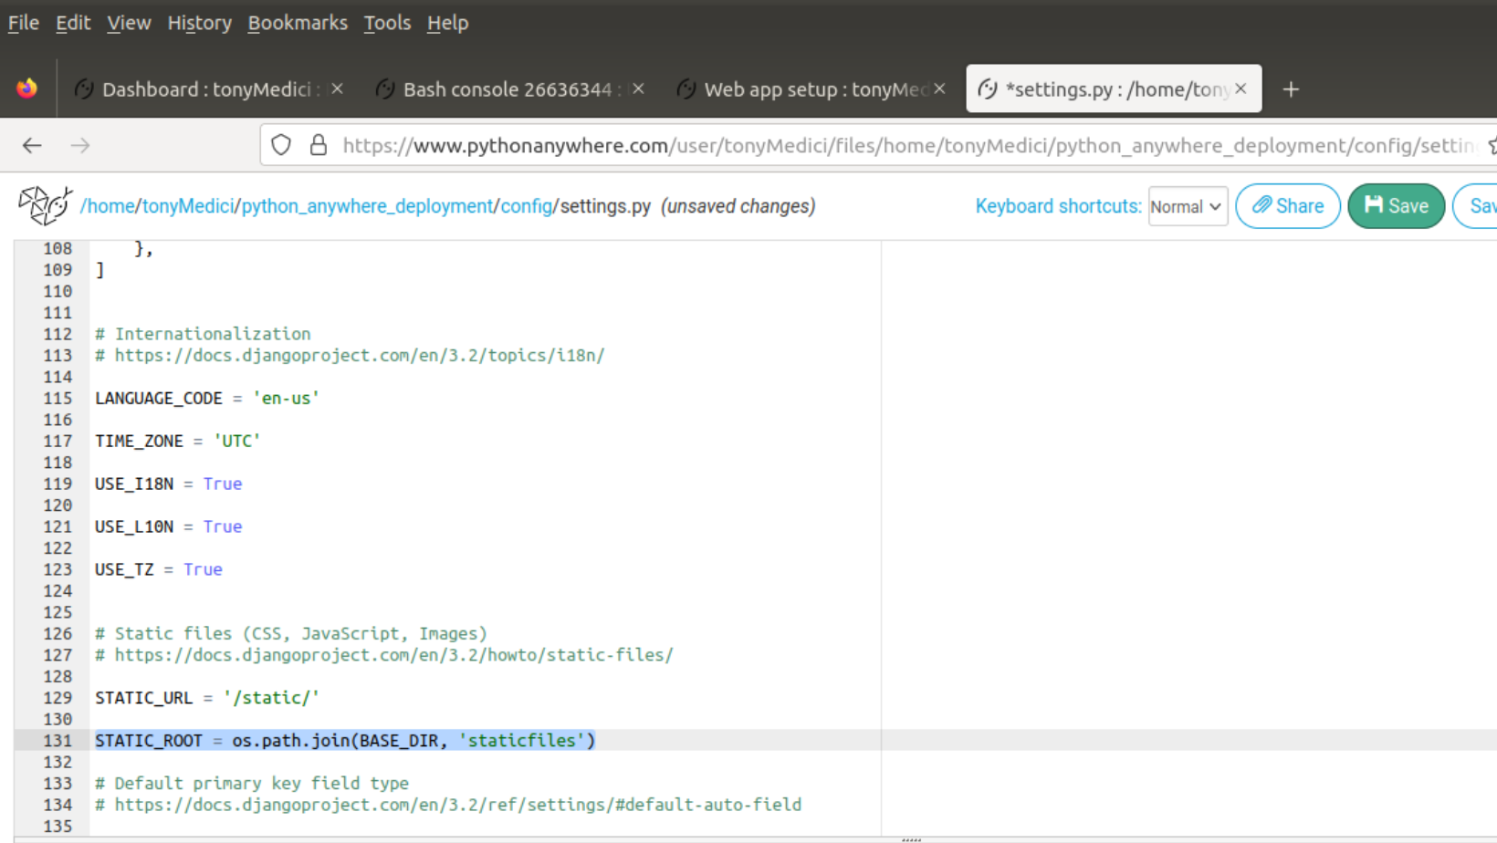Click on the USE_L10N = True line
The height and width of the screenshot is (843, 1497).
[x=169, y=526]
